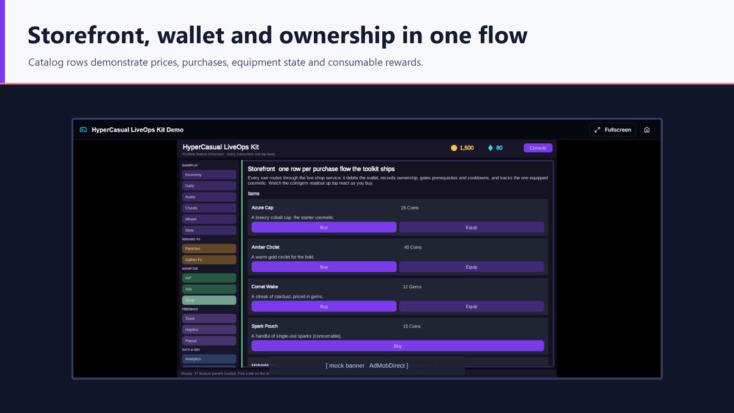Image resolution: width=734 pixels, height=413 pixels.
Task: Click 'A breezy cobalt cap' description
Action: 293,217
